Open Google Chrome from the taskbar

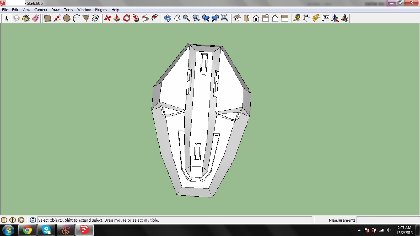27,230
